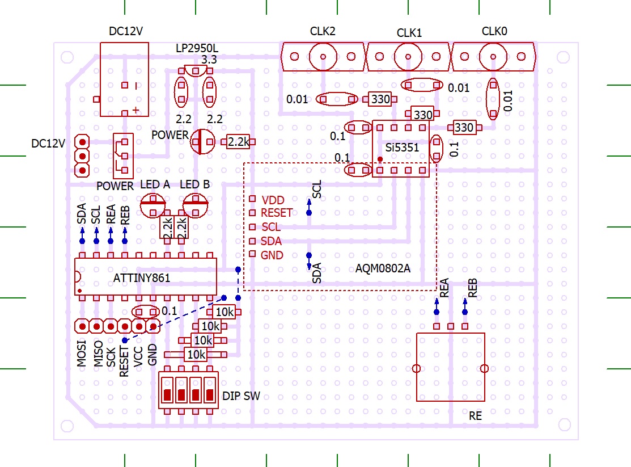Click the 0.1 capacitor above the ISP header
The width and height of the screenshot is (631, 467).
coord(146,312)
